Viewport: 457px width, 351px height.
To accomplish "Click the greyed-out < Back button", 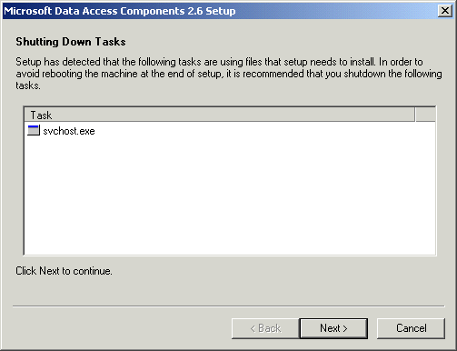I will (x=265, y=328).
